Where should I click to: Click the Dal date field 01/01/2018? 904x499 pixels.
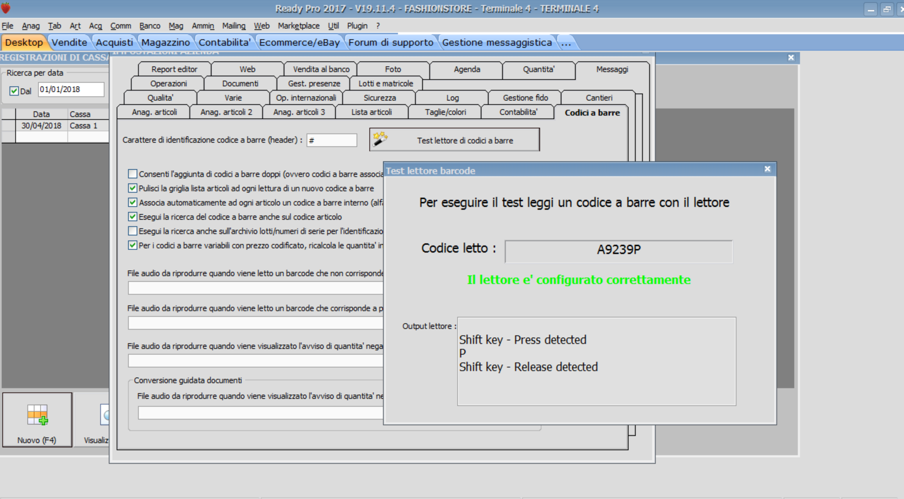click(x=71, y=89)
